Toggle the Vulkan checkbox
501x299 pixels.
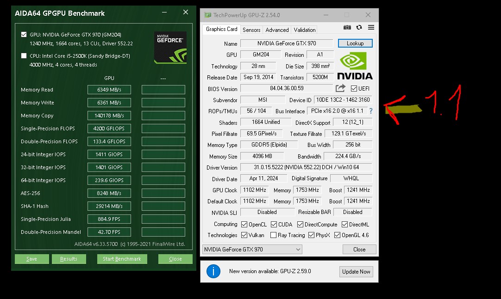244,235
